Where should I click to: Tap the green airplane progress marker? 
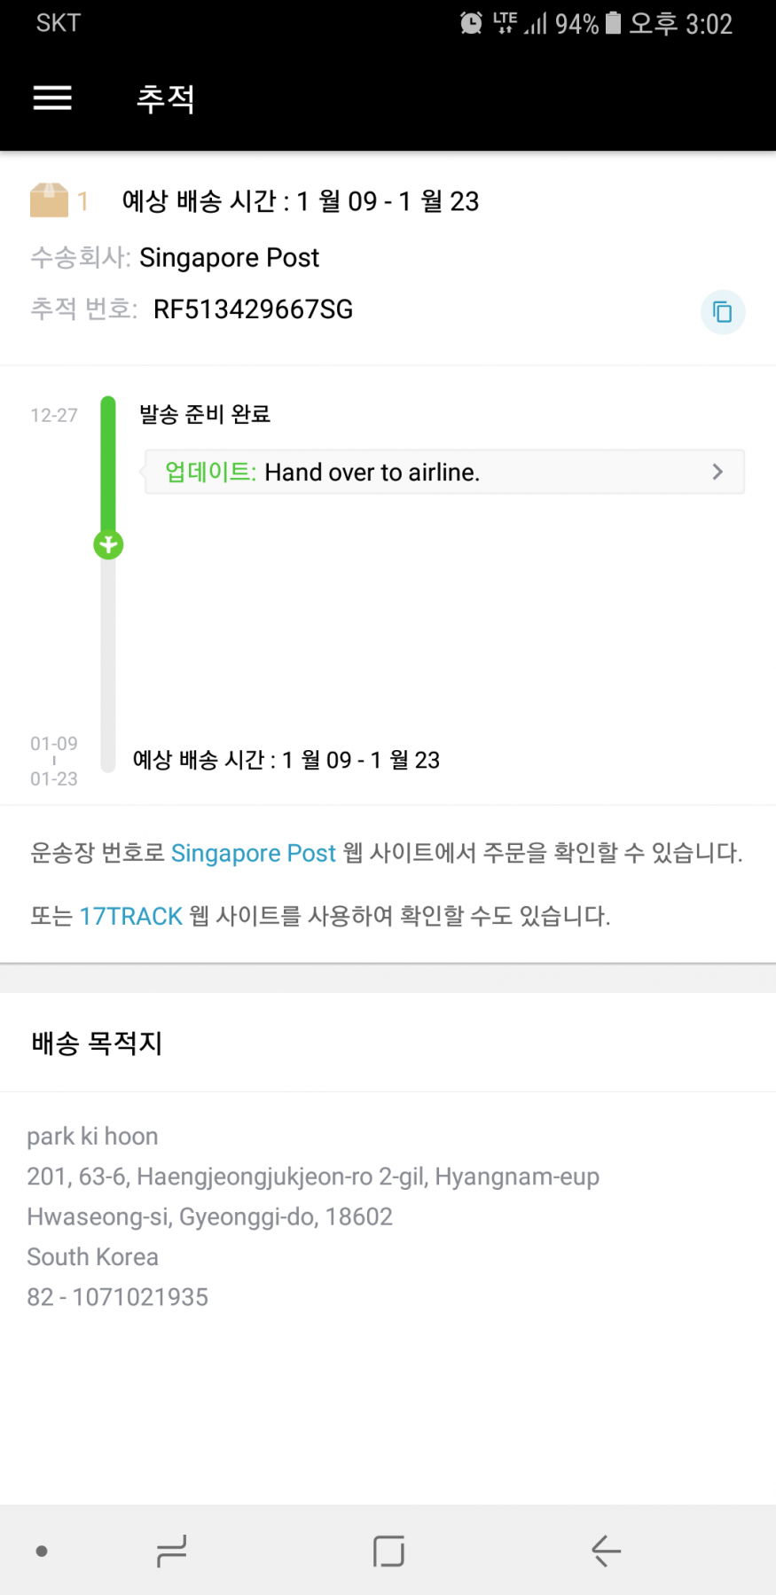108,544
